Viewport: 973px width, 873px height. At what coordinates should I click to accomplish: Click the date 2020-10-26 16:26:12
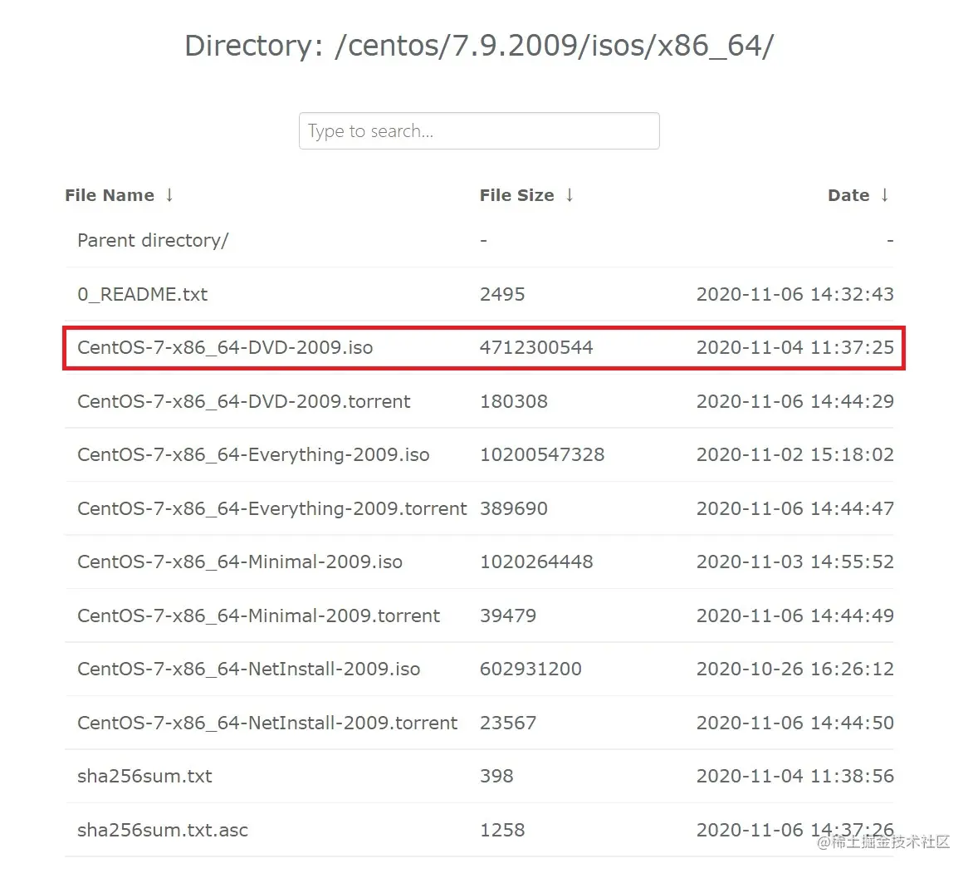coord(795,669)
